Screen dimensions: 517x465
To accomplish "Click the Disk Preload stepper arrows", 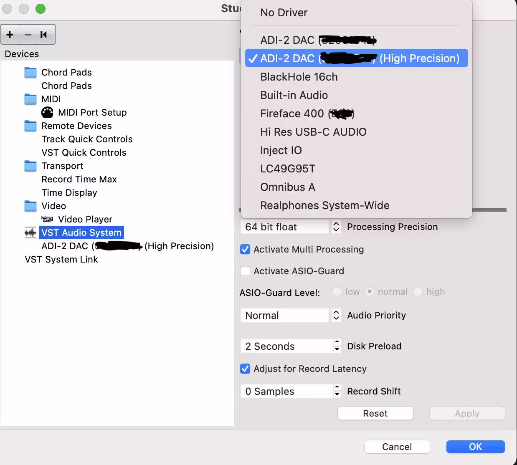I will pos(337,346).
